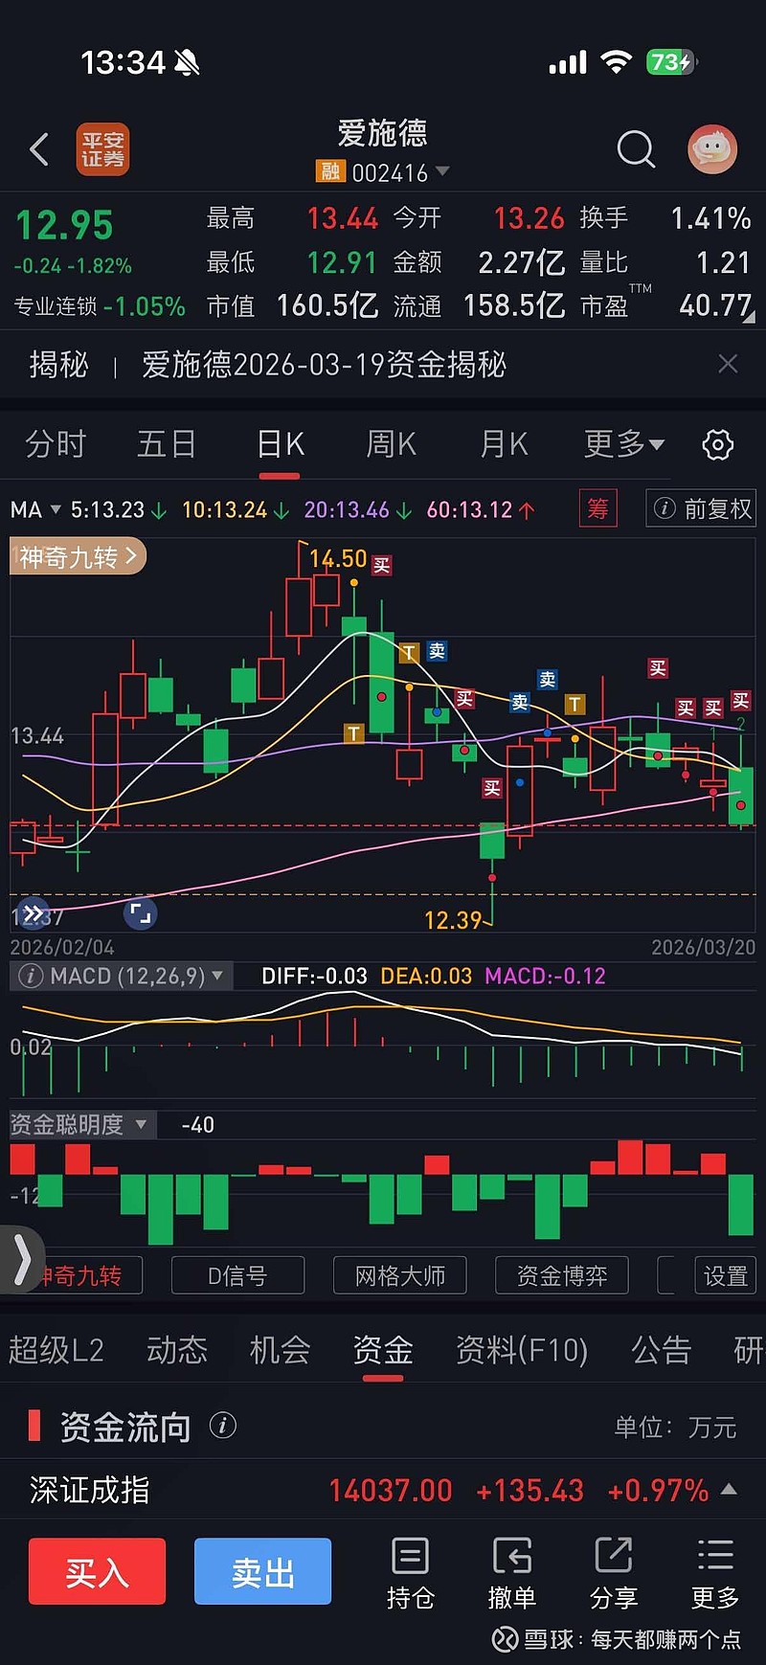
Task: Switch to the 周K tab
Action: tap(392, 444)
